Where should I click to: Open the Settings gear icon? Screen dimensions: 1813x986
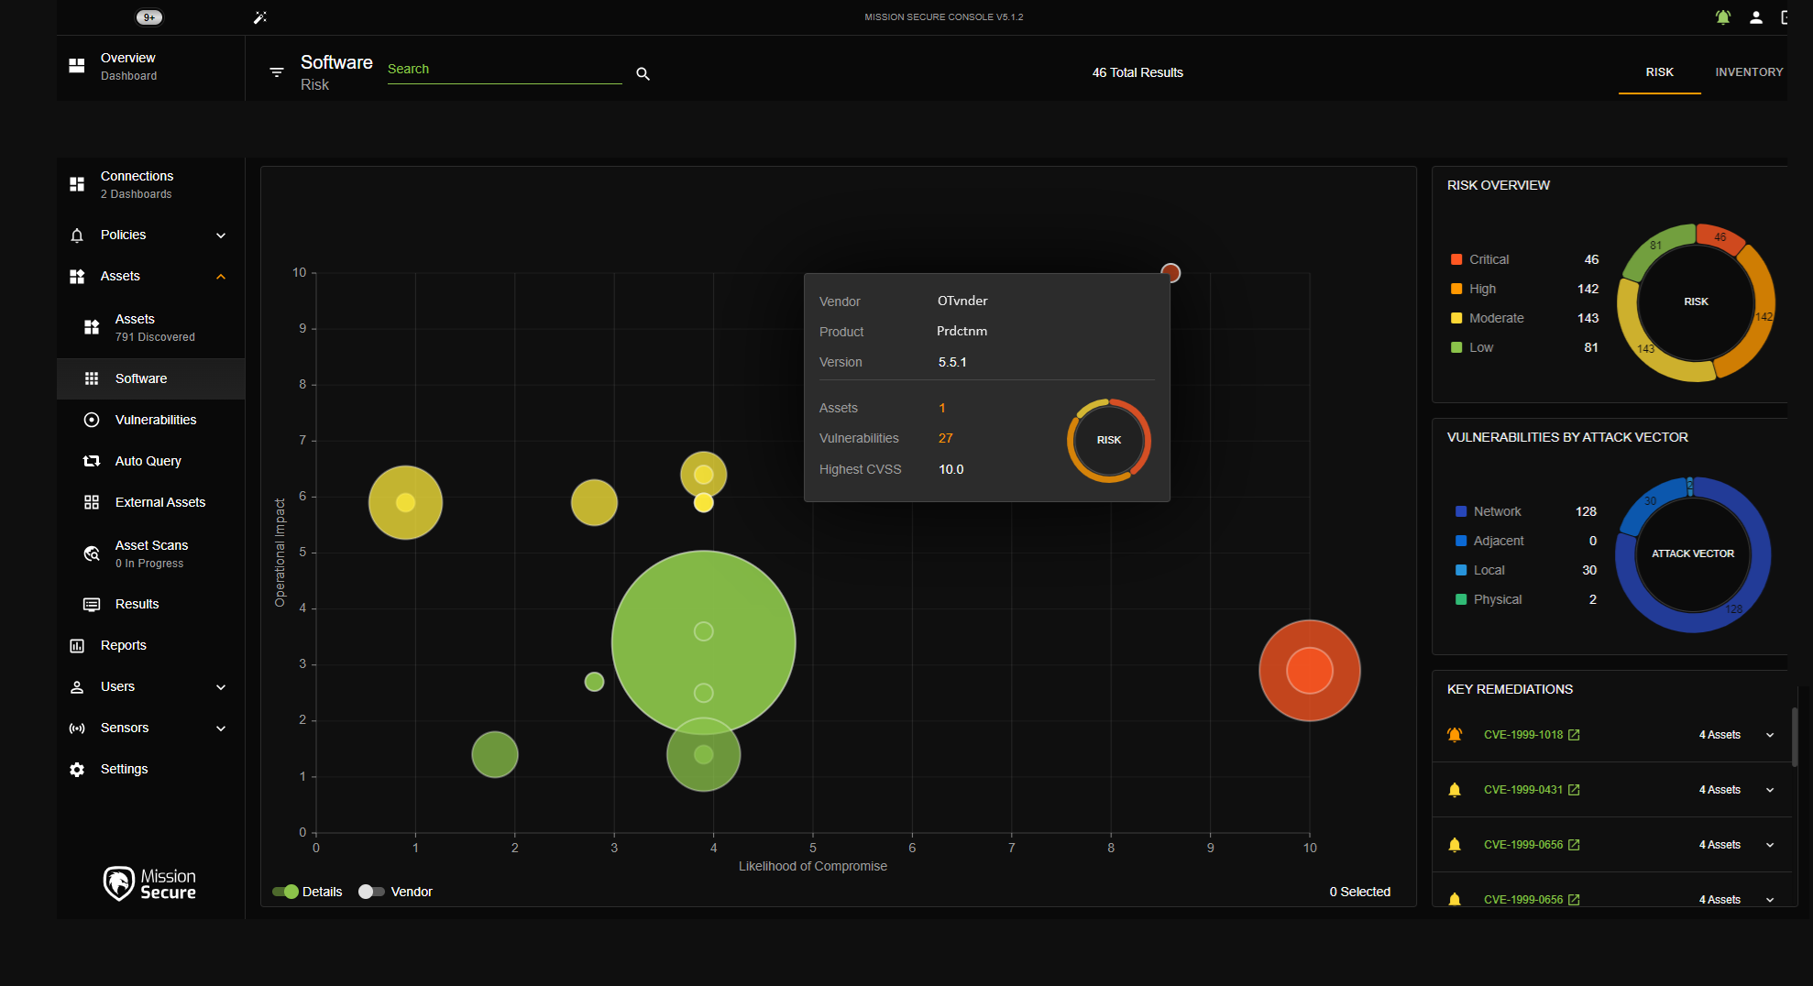77,770
